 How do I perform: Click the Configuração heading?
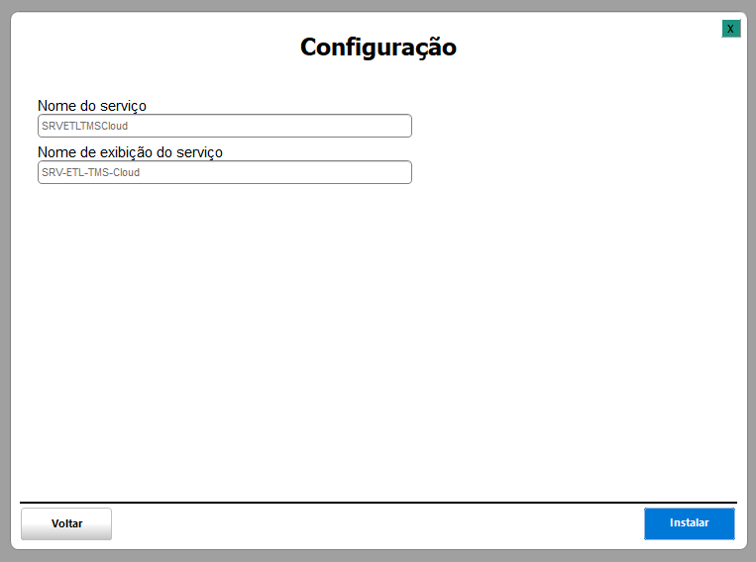378,47
